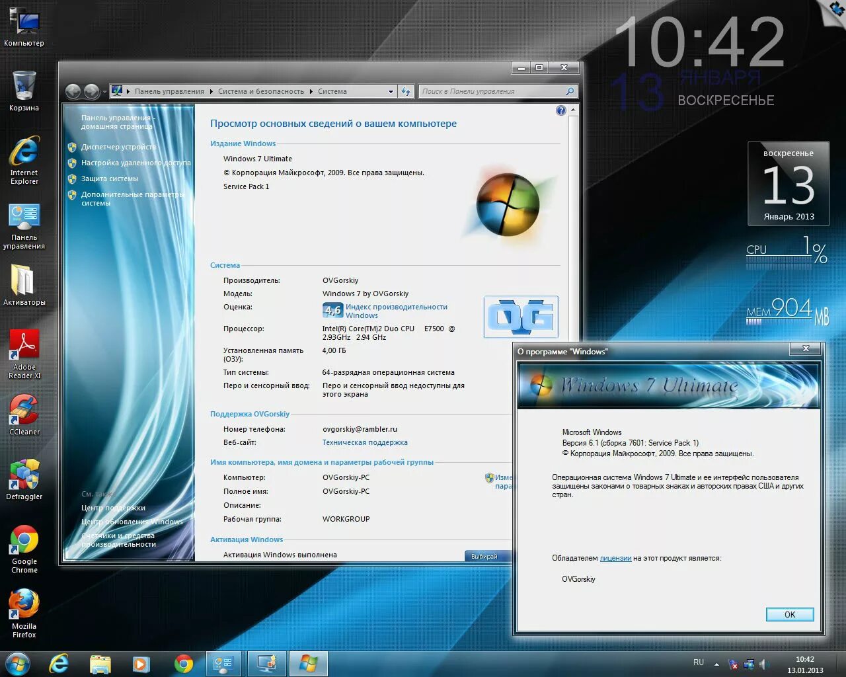
Task: Click the search box in Control Panel
Action: tap(492, 91)
